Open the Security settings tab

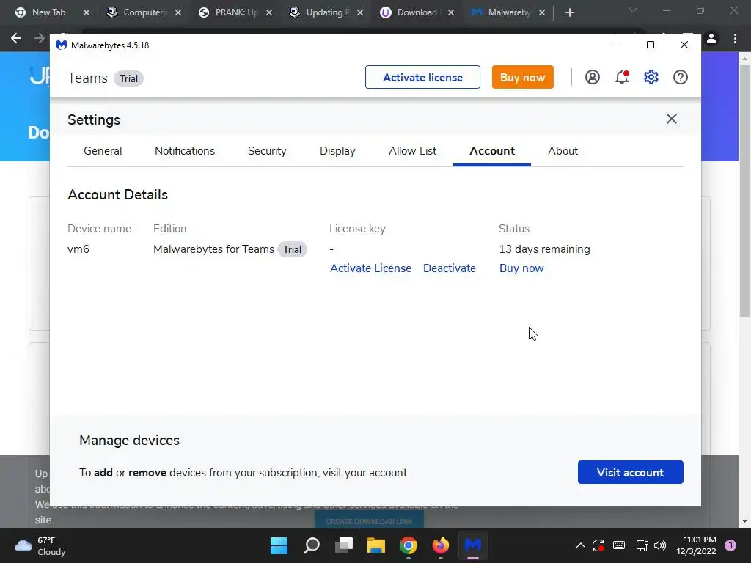(267, 151)
